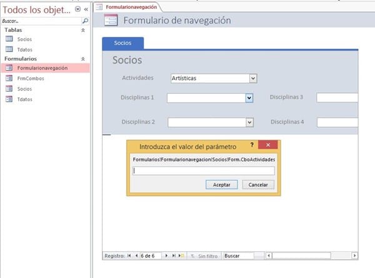The height and width of the screenshot is (278, 375).
Task: Click the Buscar field in navigation pane
Action: pos(41,21)
